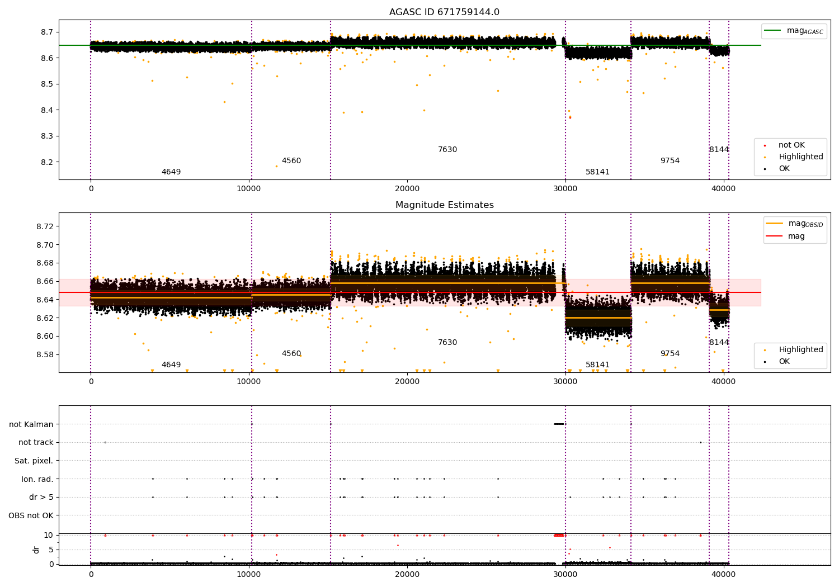Click the 8.7 y-axis tick label
Screen dimensions: 839x587
47,32
